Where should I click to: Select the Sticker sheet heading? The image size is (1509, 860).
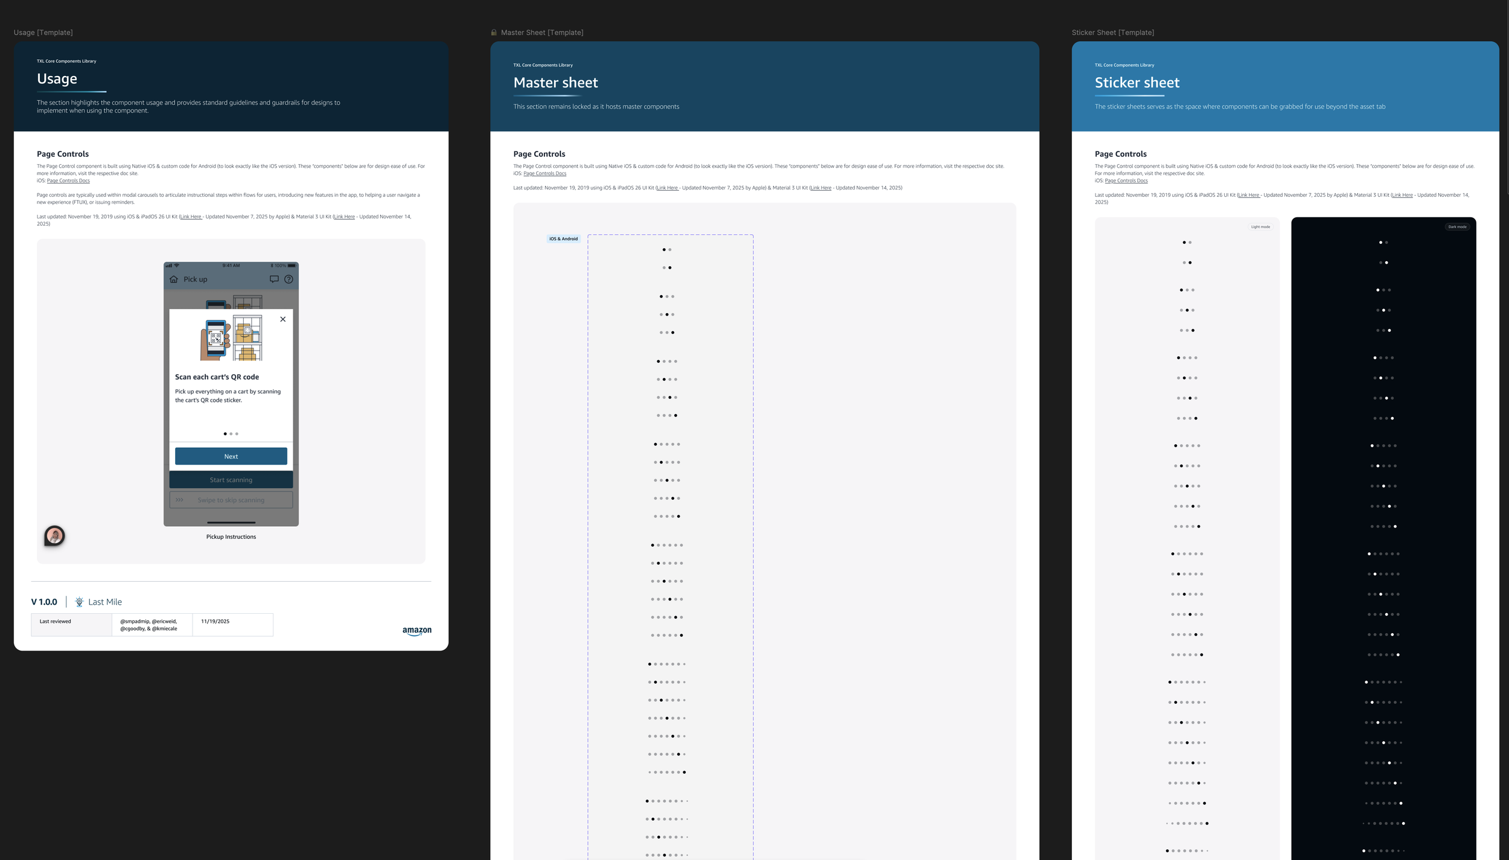click(x=1137, y=83)
